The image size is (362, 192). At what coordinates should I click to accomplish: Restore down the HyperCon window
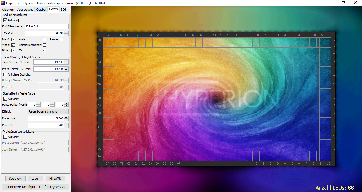coord(343,3)
